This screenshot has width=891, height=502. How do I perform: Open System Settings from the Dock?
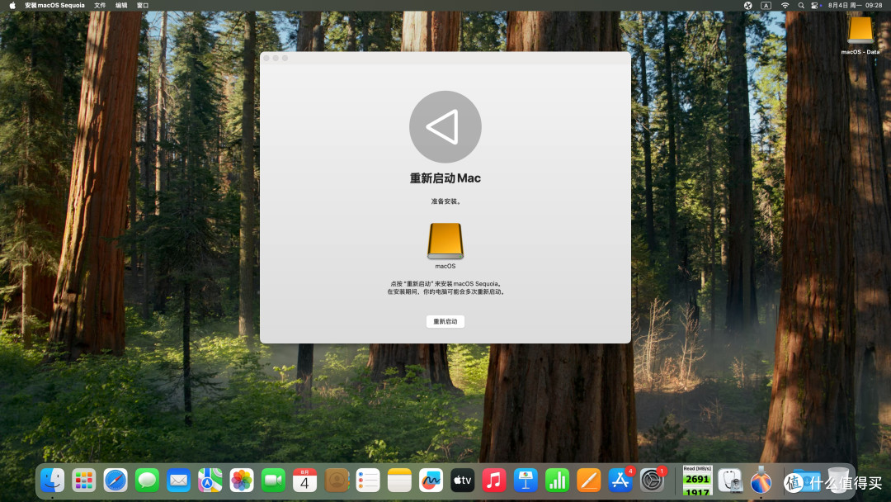[652, 481]
